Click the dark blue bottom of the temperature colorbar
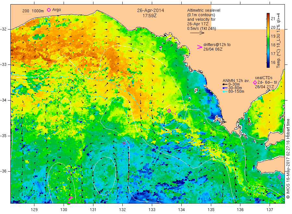The image size is (292, 214). tap(268, 66)
